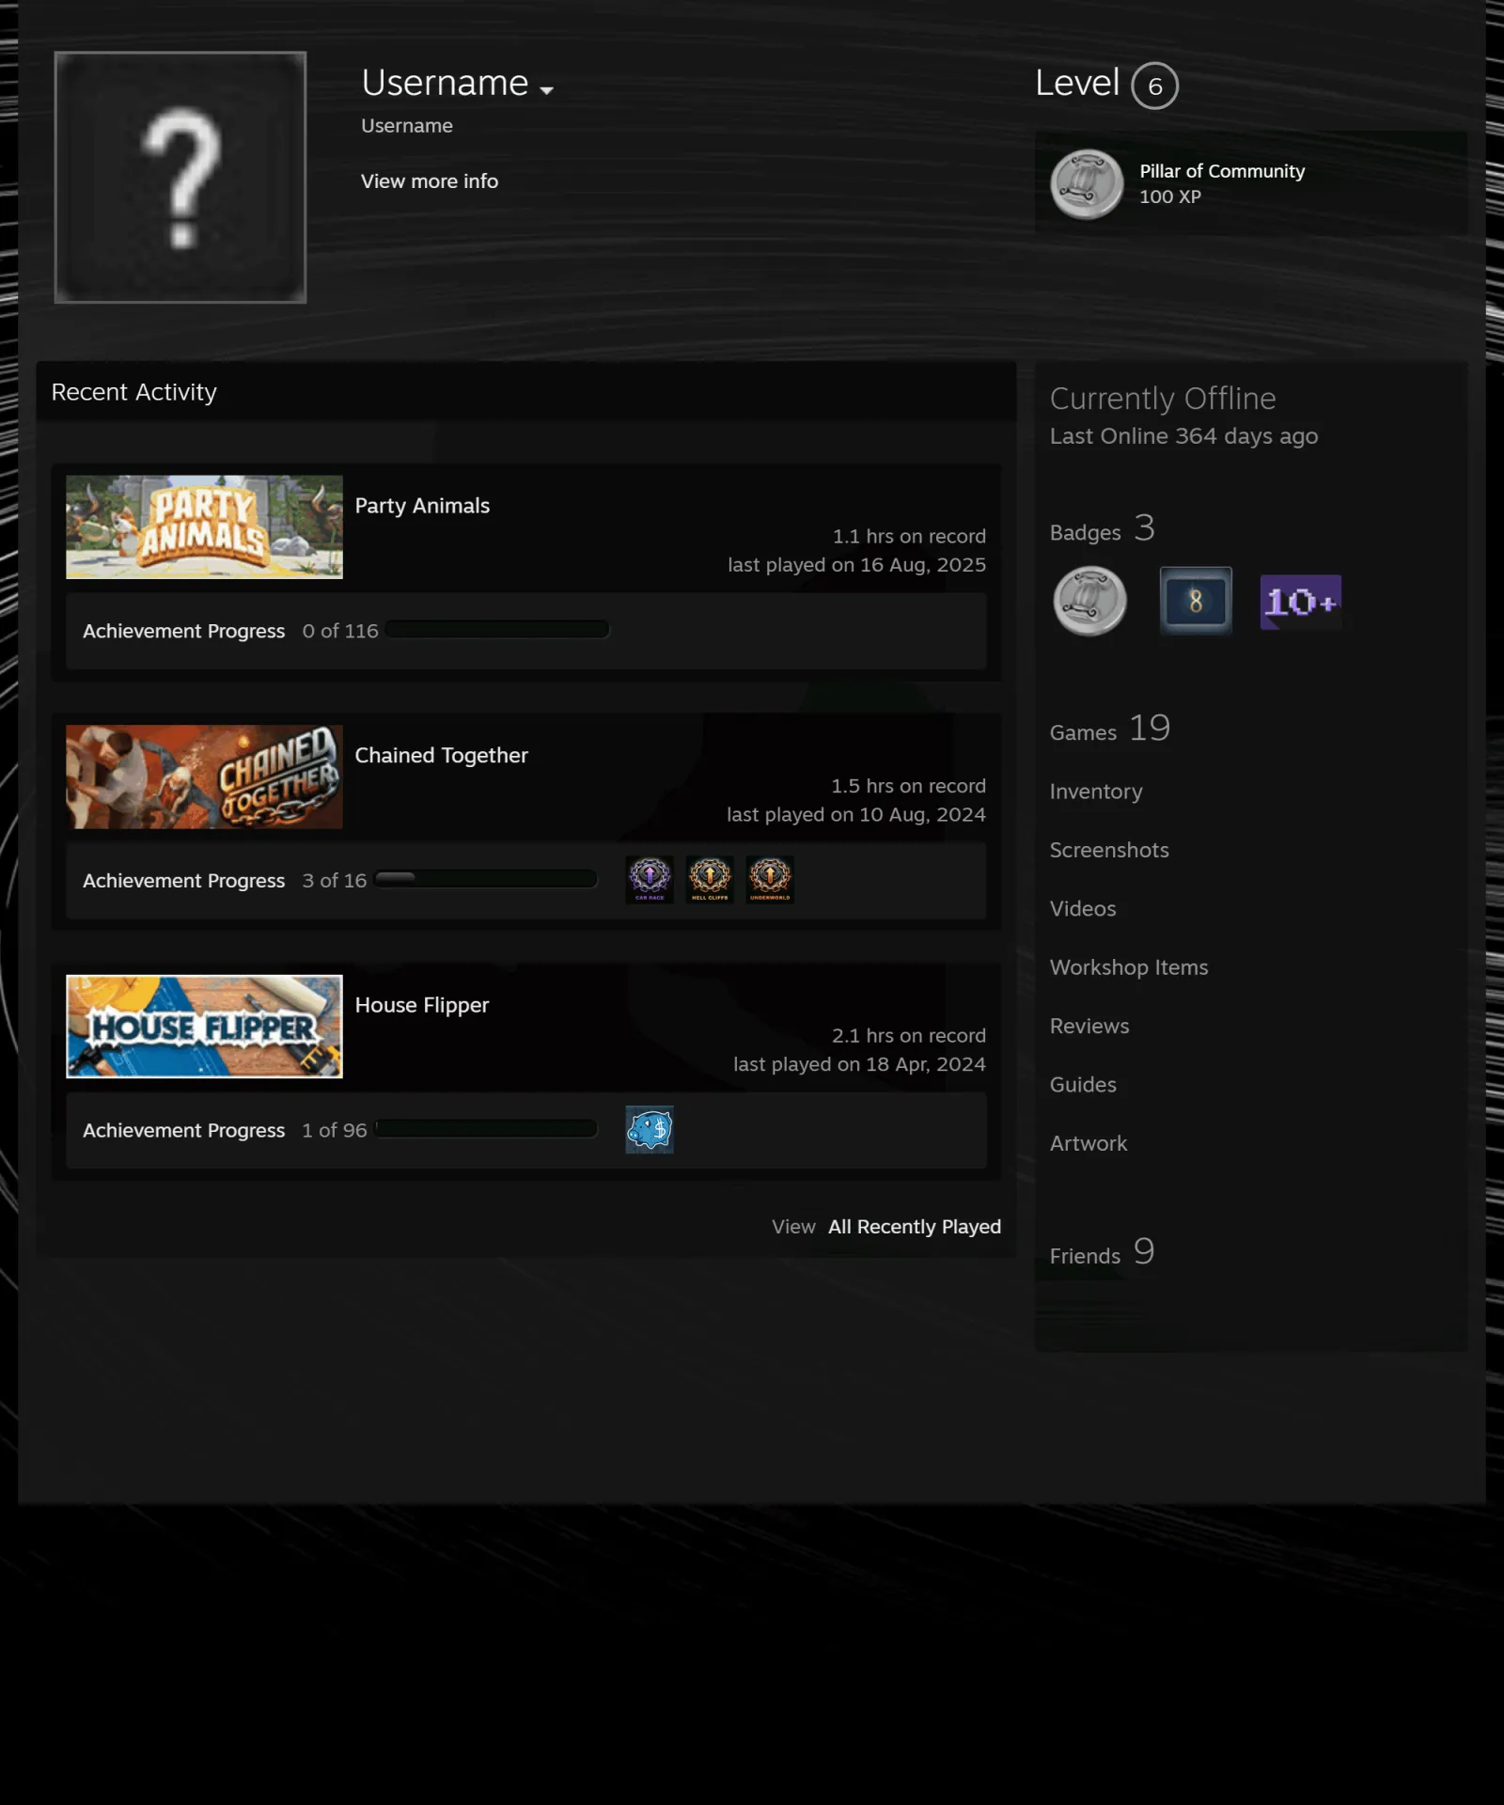Click the 1.5 hrs on record text
This screenshot has height=1805, width=1504.
pos(908,786)
